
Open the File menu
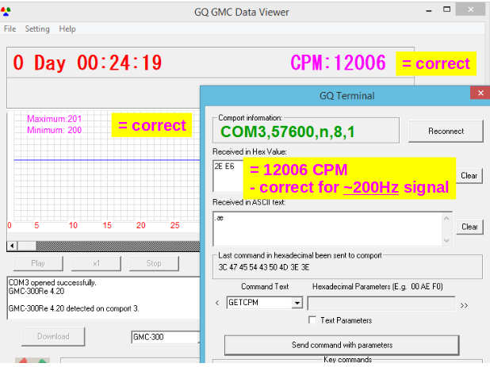[10, 29]
